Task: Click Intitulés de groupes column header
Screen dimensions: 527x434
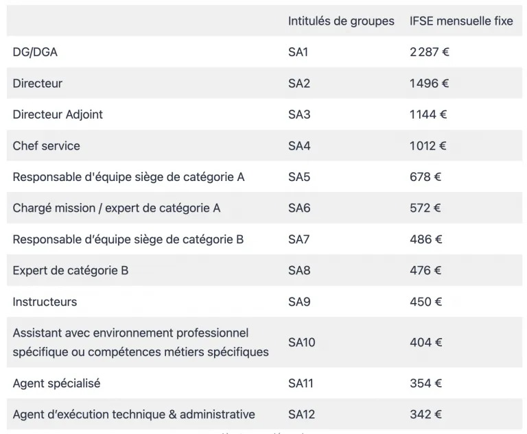Action: pos(341,21)
